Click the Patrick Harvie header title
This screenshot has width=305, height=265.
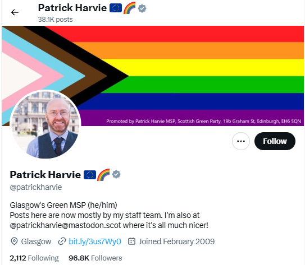(x=72, y=8)
